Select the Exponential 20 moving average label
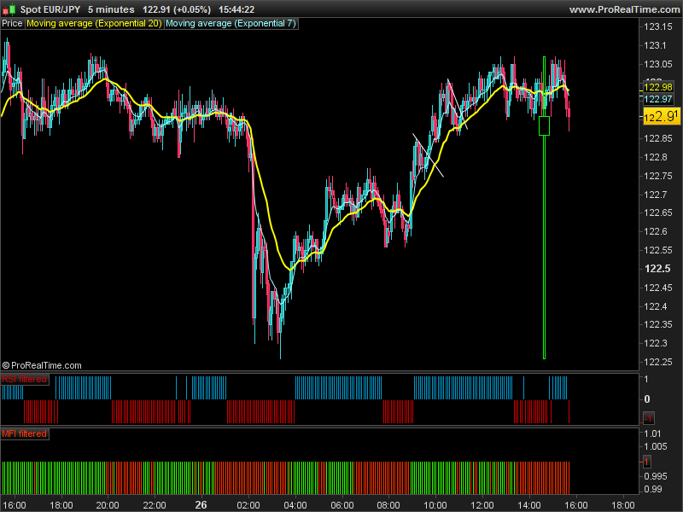The height and width of the screenshot is (512, 683). 94,24
